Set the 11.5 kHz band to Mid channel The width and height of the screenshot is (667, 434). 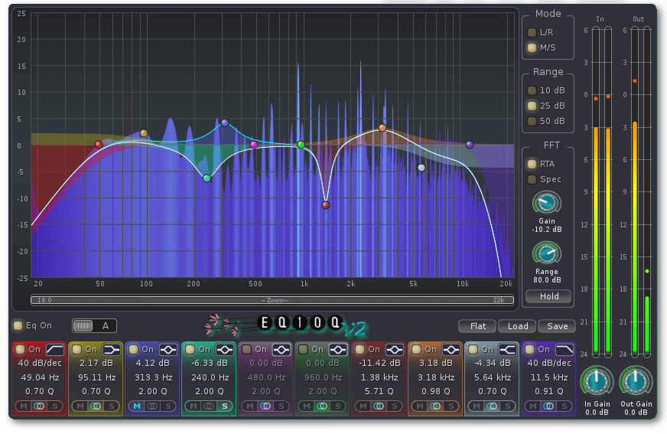533,406
